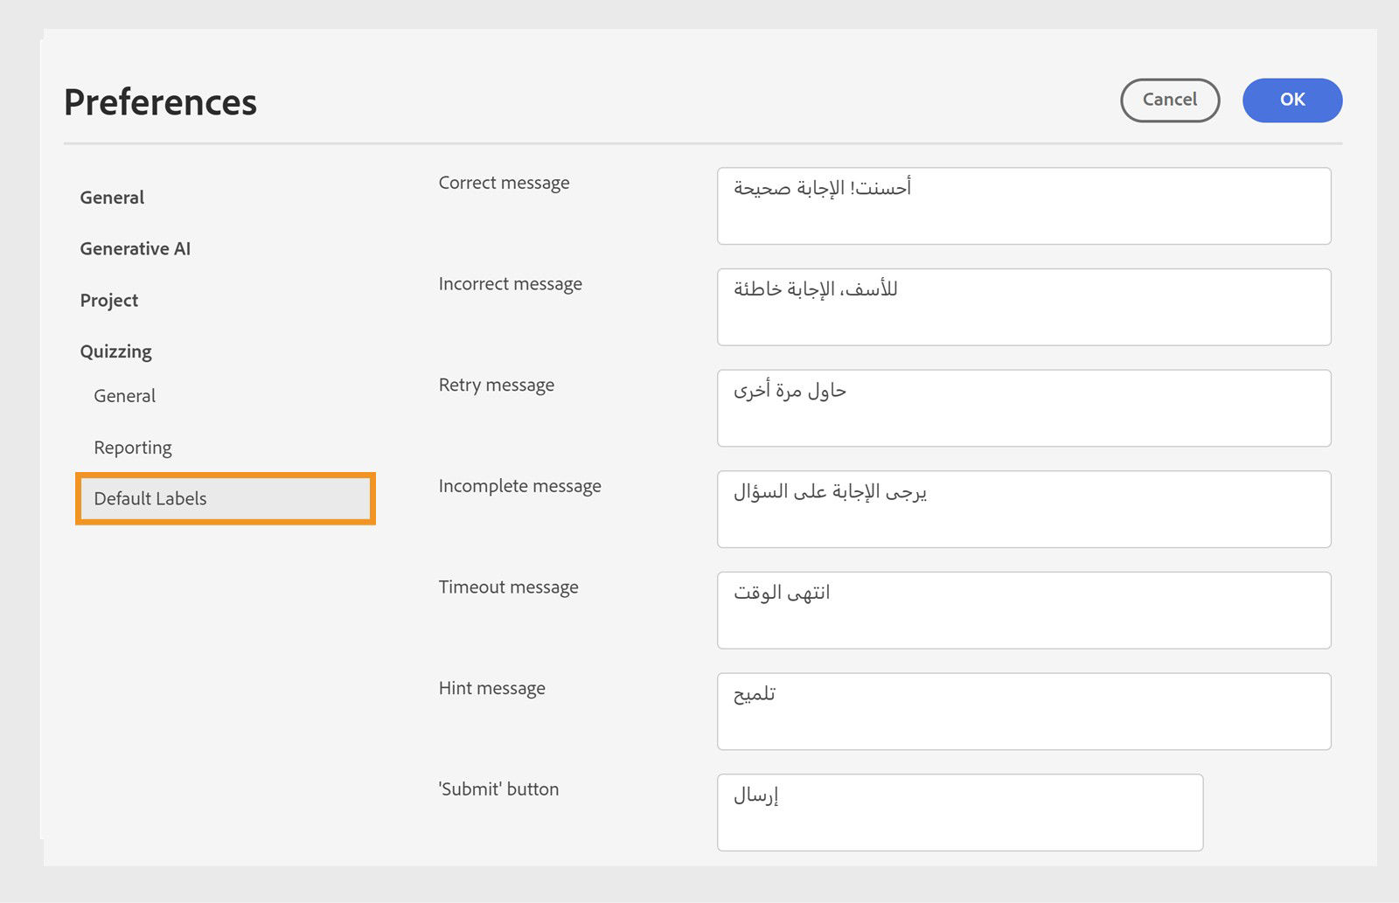The height and width of the screenshot is (903, 1399).
Task: Select the Hint message text box
Action: point(1023,711)
